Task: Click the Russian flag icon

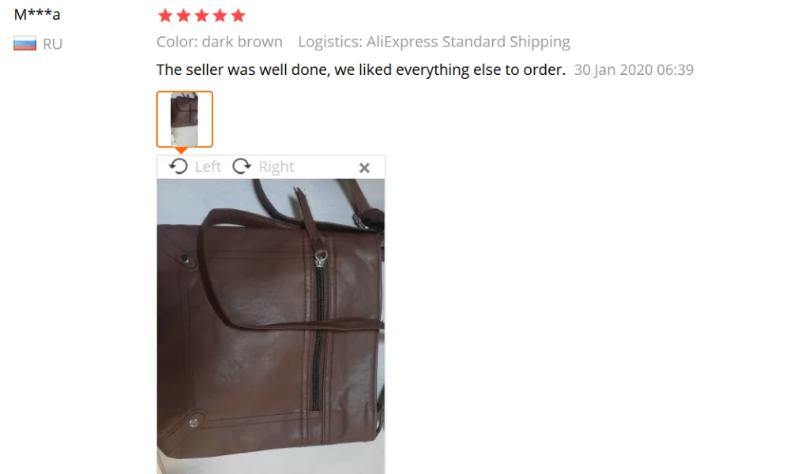Action: click(x=24, y=44)
